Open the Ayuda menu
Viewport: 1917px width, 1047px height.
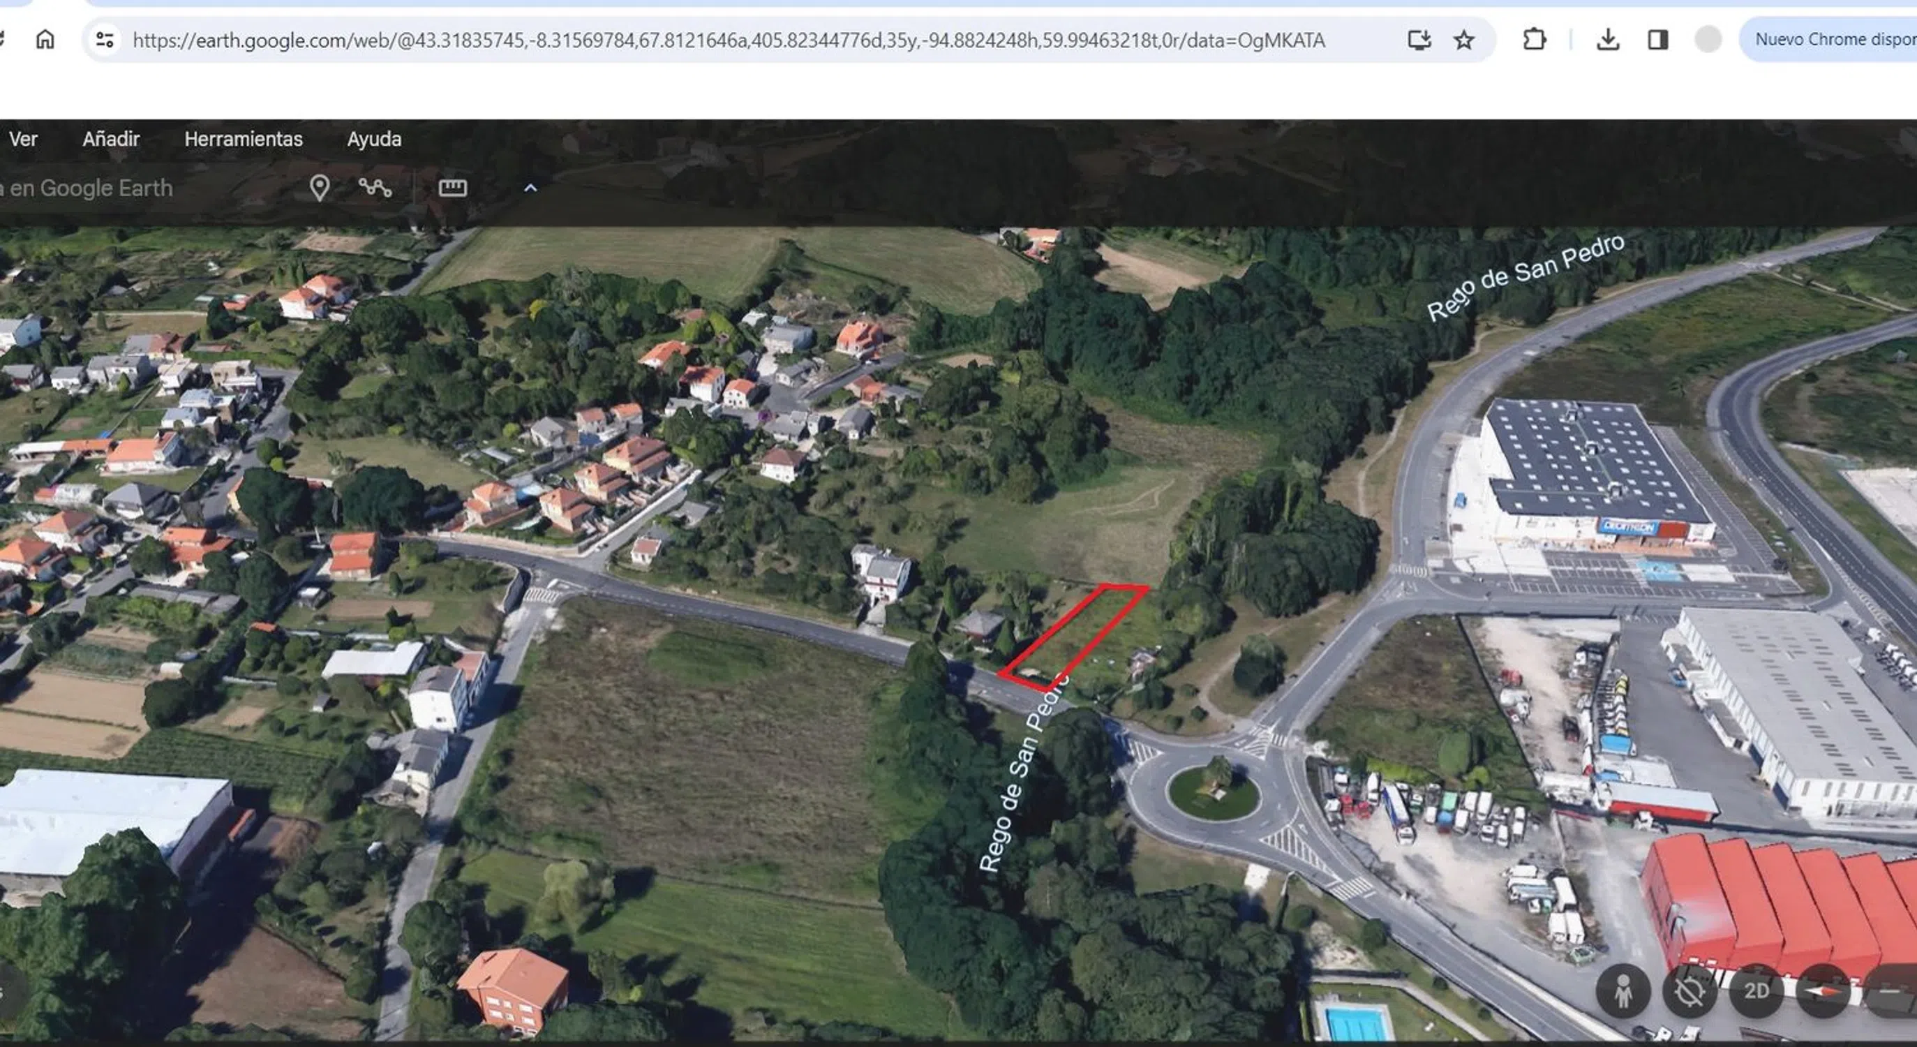pos(373,139)
